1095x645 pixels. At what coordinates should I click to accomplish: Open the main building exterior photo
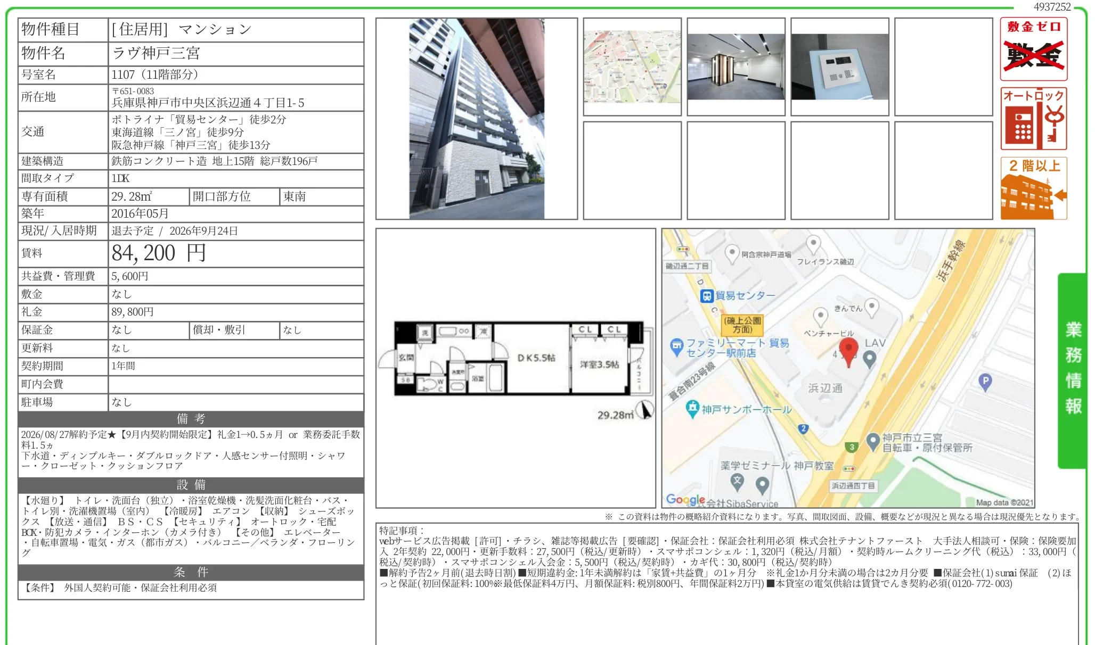tap(477, 119)
